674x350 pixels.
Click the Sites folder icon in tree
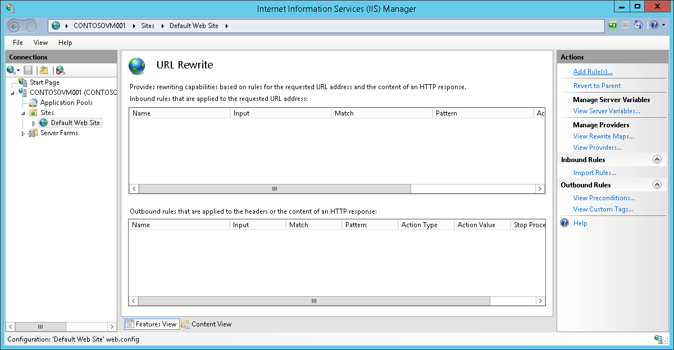click(x=34, y=113)
